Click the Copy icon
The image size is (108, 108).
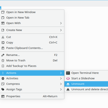pyautogui.click(x=3, y=43)
